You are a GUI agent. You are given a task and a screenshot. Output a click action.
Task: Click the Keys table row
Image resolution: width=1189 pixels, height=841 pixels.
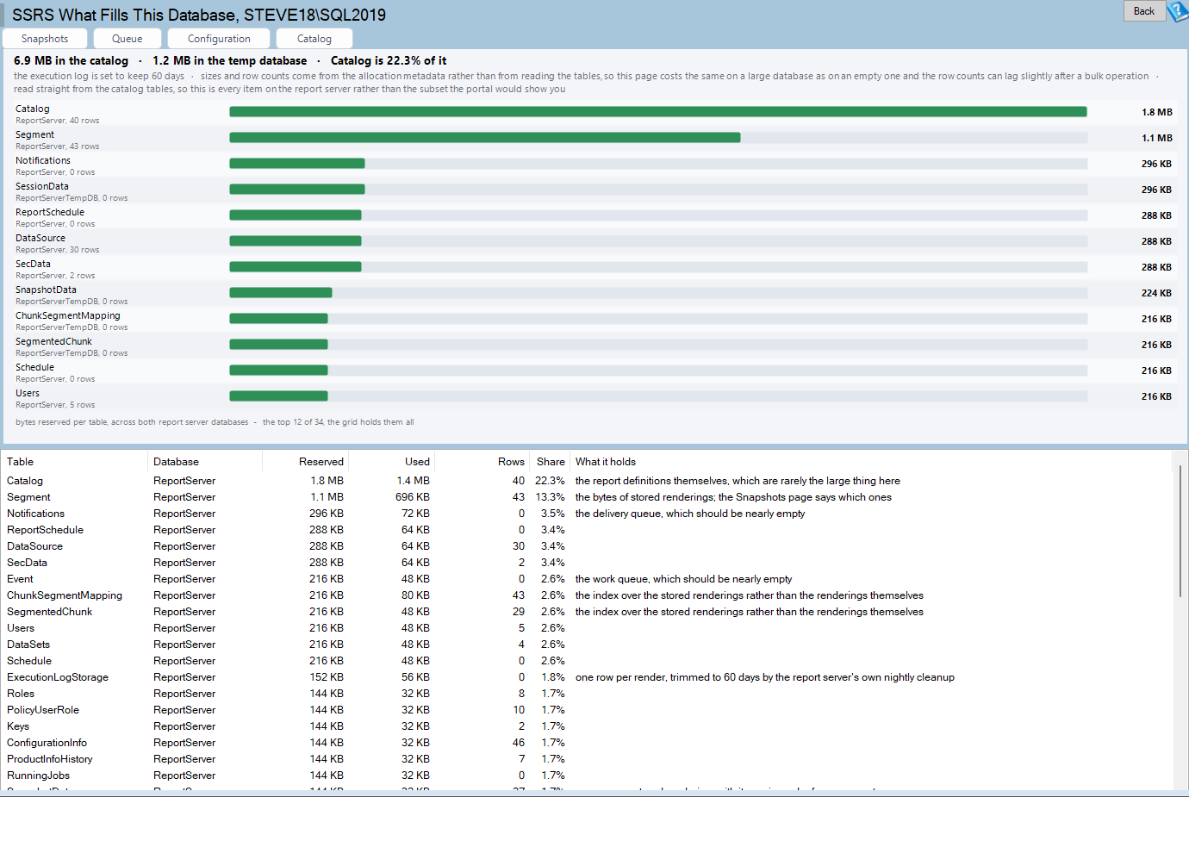point(588,726)
